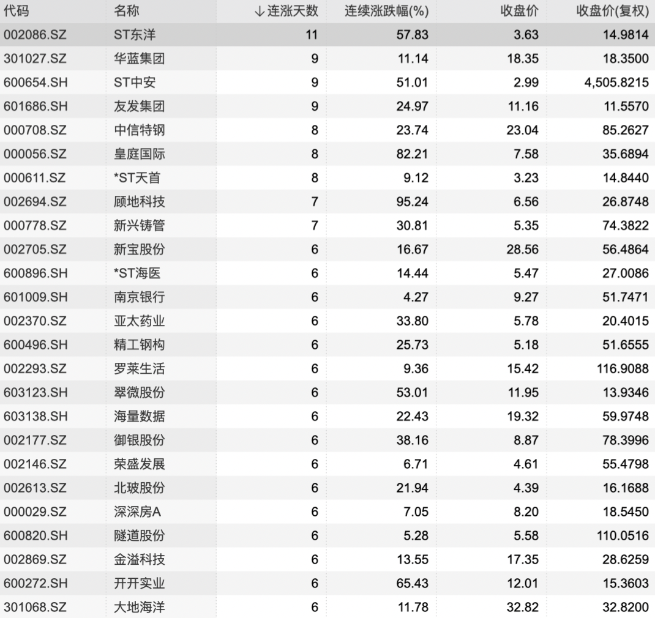The width and height of the screenshot is (655, 618).
Task: Select the 新宝股份 name cell
Action: click(x=139, y=249)
